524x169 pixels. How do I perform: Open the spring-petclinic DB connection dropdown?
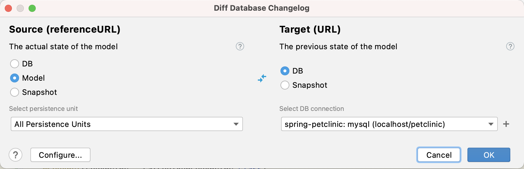pos(389,124)
